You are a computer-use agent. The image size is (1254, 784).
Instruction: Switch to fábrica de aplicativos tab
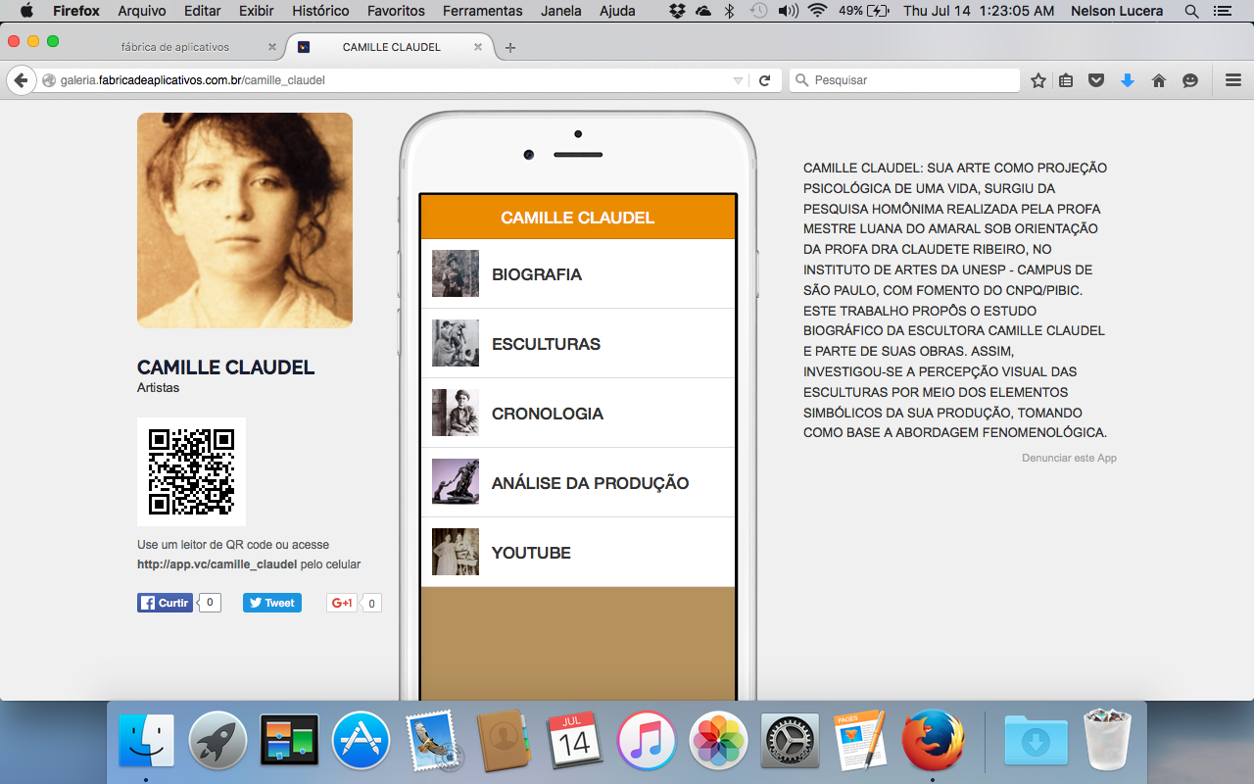175,47
